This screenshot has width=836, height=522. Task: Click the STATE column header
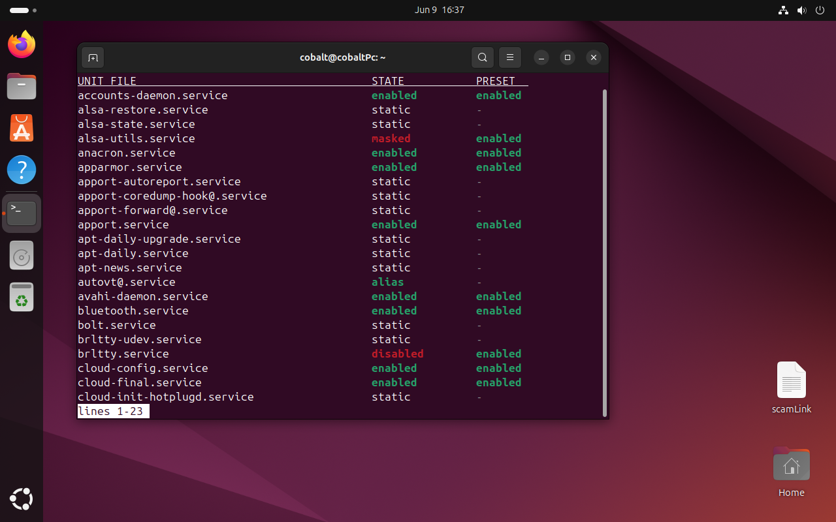coord(388,81)
